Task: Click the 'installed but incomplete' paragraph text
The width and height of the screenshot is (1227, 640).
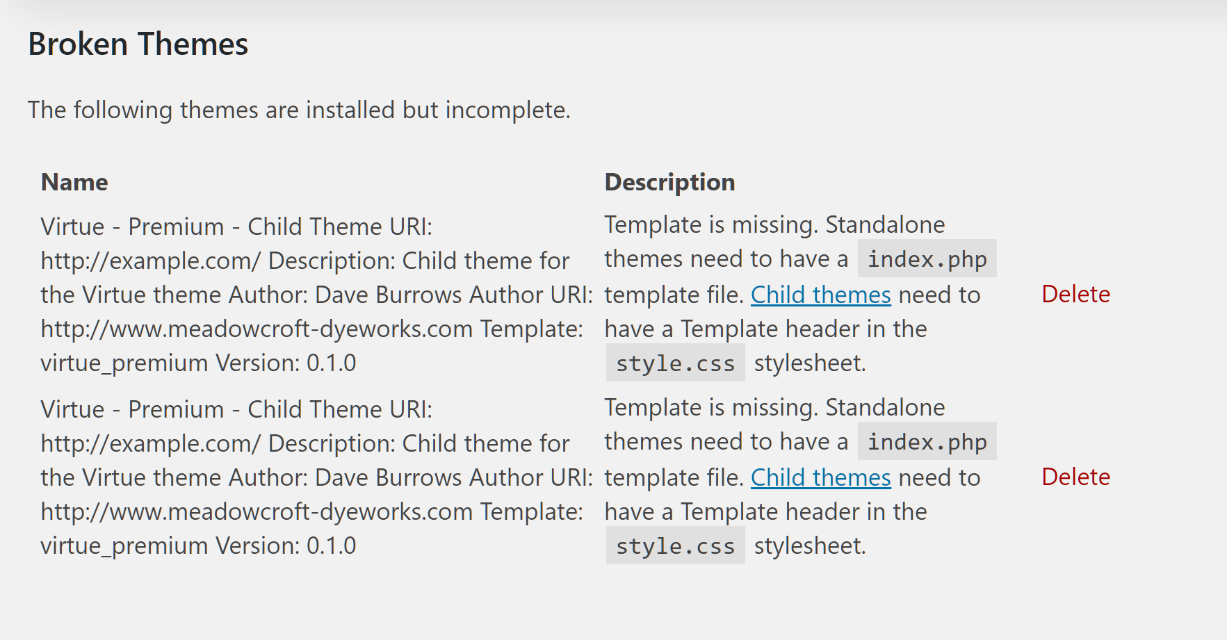Action: [299, 110]
